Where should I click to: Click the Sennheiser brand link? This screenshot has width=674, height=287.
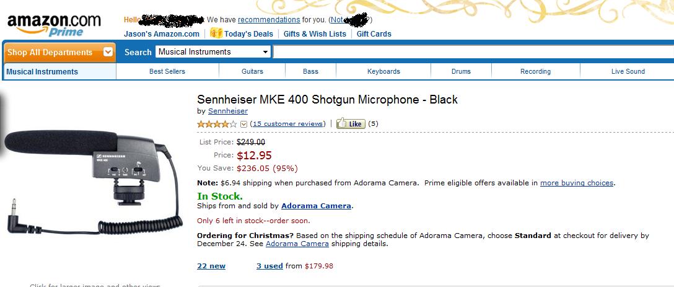click(x=227, y=112)
